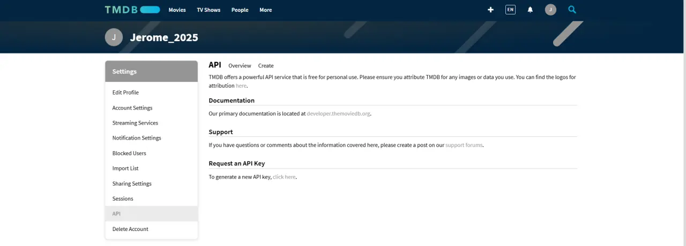686x246 pixels.
Task: Open Sharing Settings
Action: pos(152,183)
